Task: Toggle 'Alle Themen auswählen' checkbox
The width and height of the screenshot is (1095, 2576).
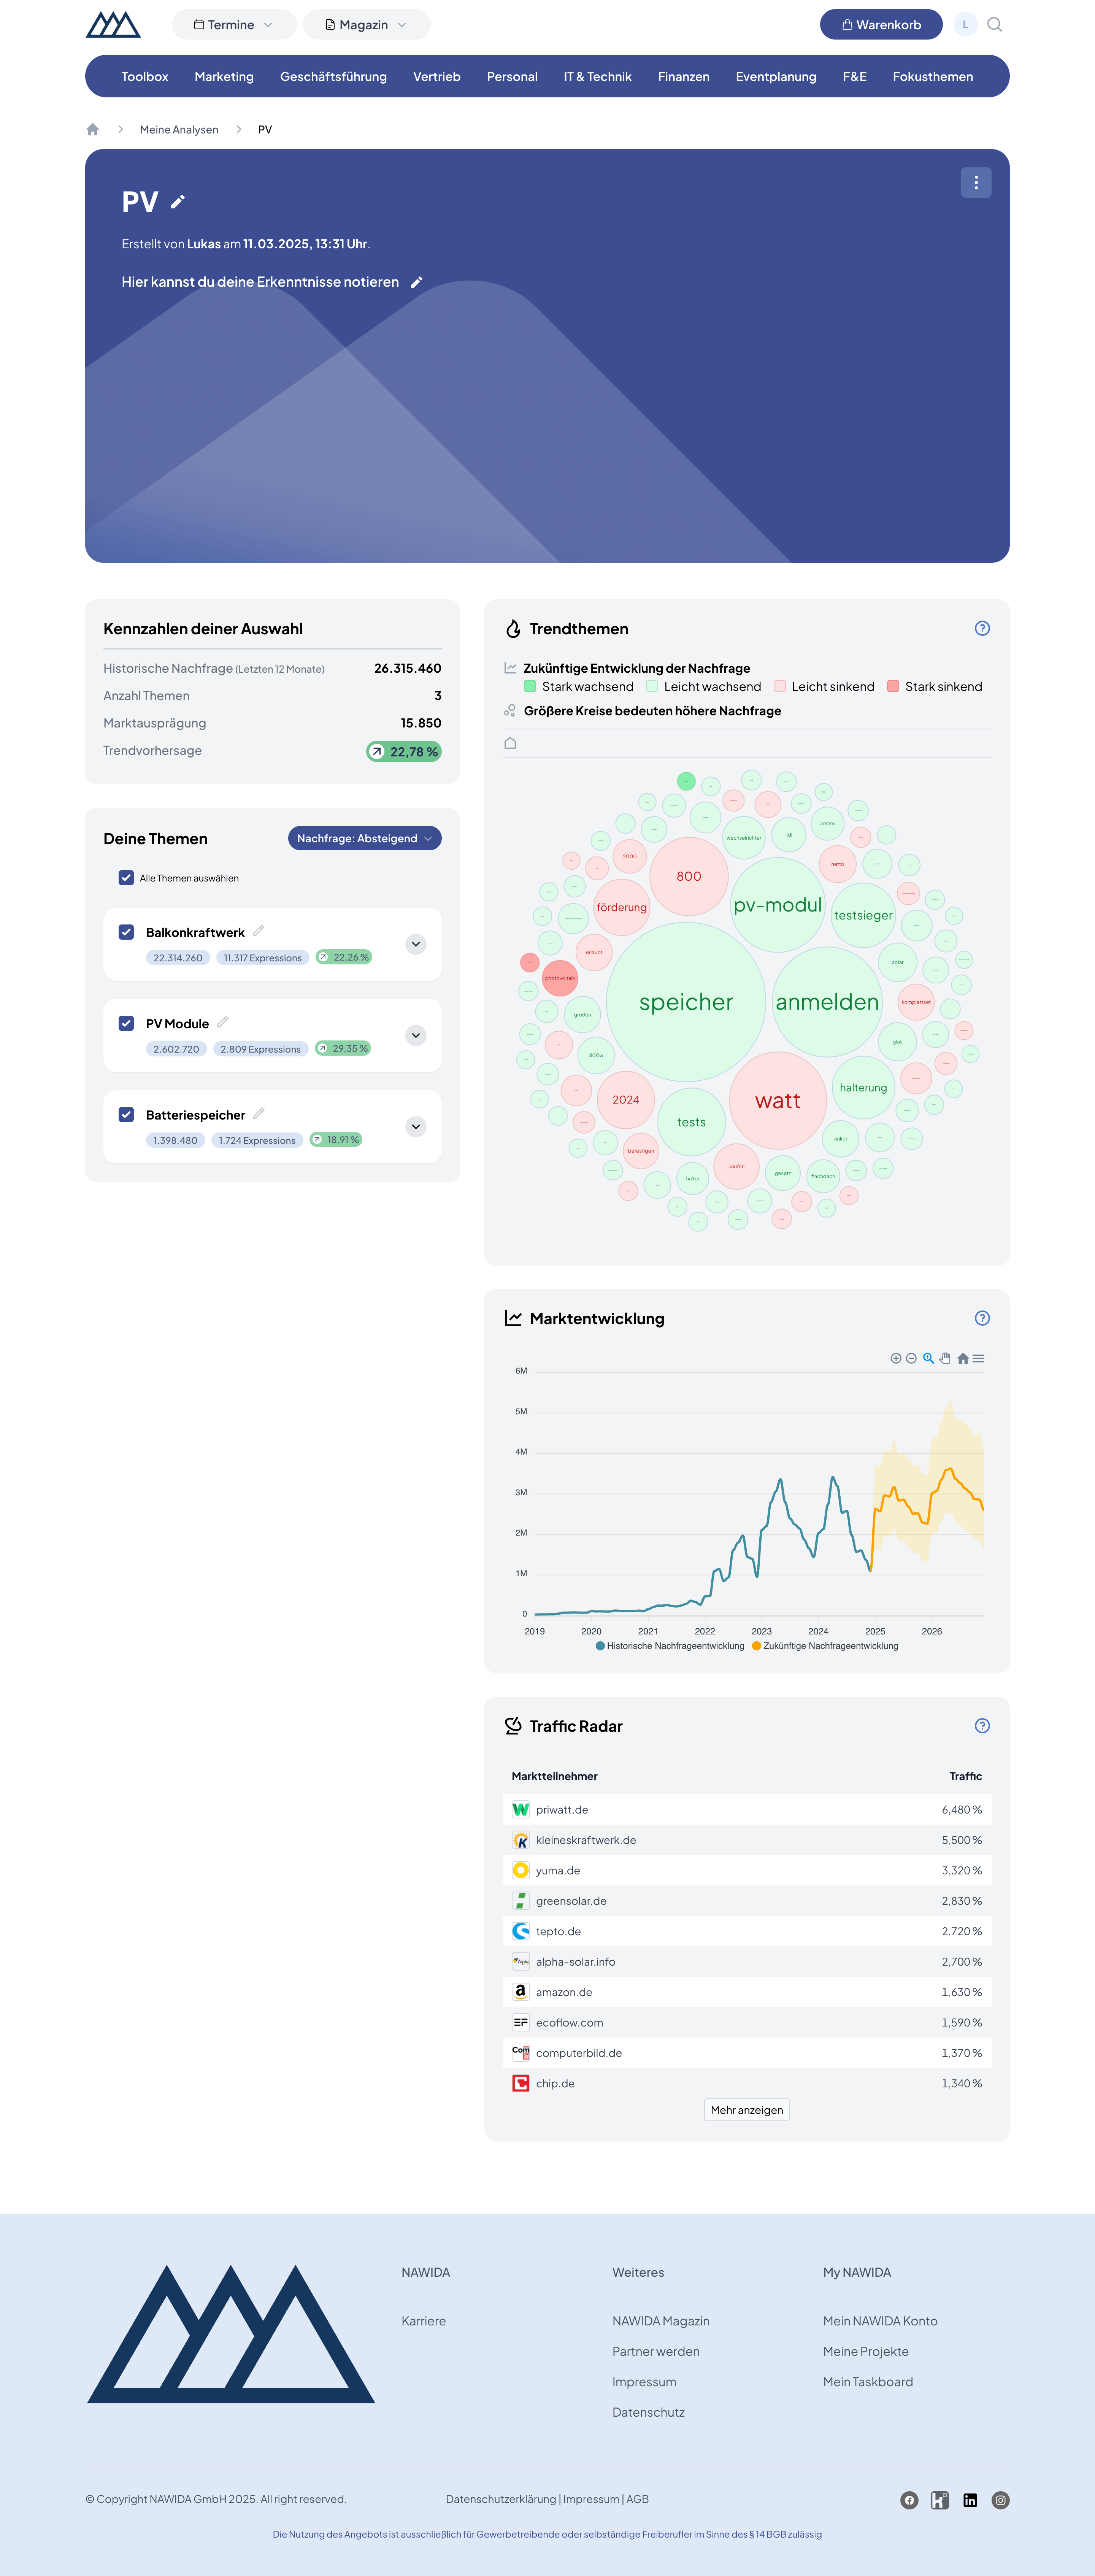Action: 126,878
